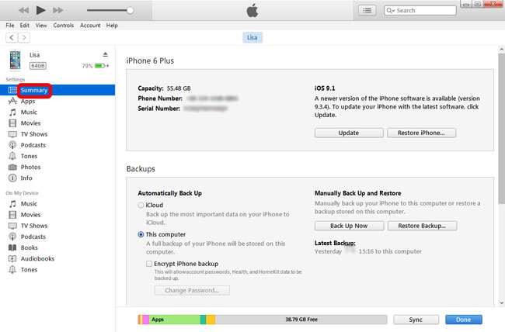Adjust the volume slider knob

pyautogui.click(x=130, y=10)
